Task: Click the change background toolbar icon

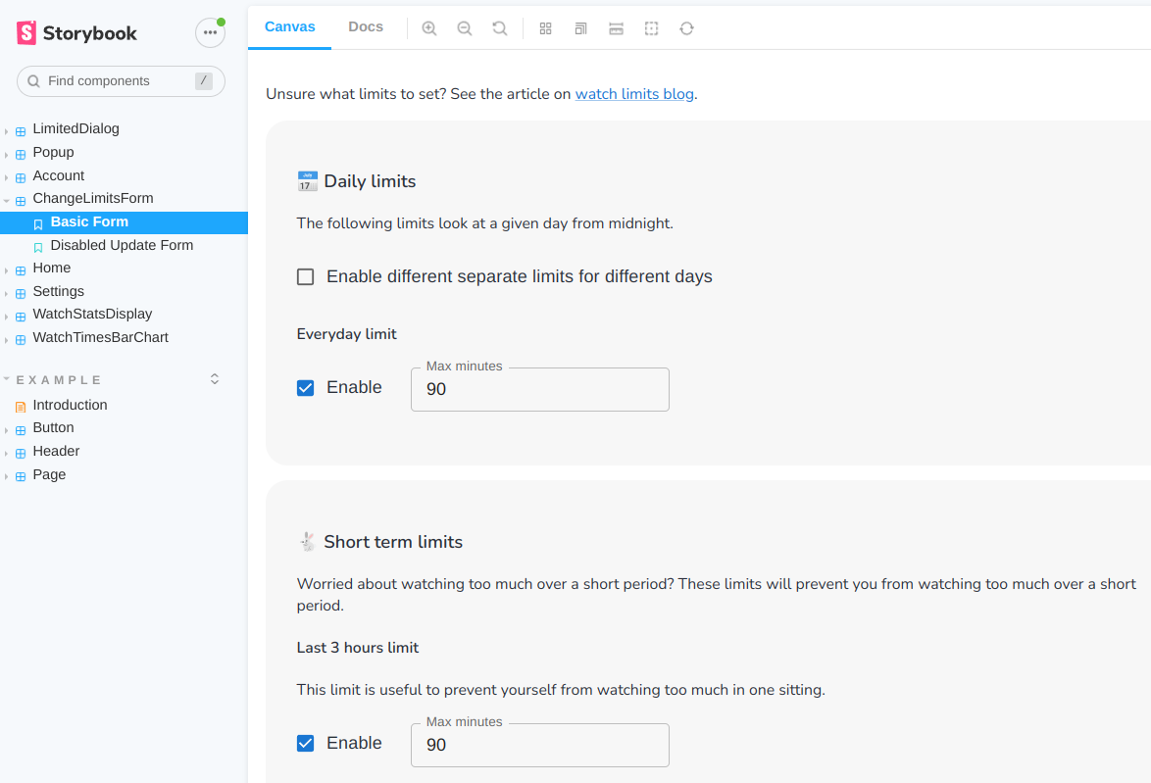Action: point(580,28)
